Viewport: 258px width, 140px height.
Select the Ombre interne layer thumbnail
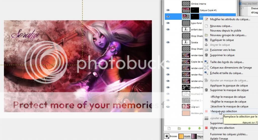click(x=186, y=4)
